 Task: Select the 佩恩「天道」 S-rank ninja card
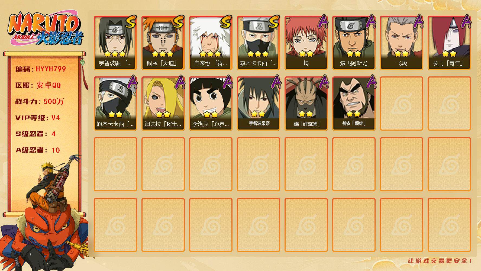pyautogui.click(x=163, y=43)
